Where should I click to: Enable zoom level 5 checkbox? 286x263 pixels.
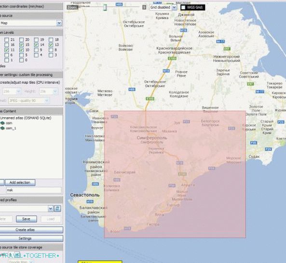(x=22, y=55)
